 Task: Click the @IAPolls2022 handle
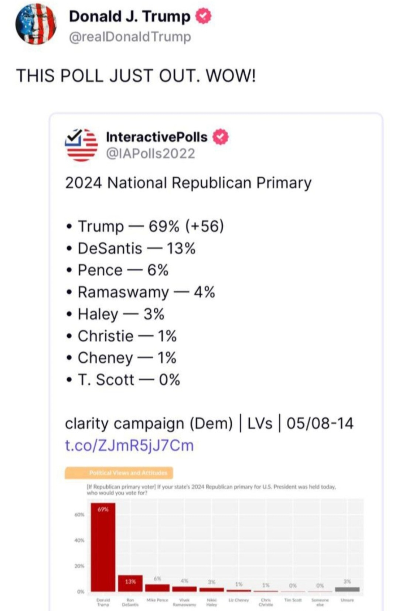pyautogui.click(x=150, y=154)
